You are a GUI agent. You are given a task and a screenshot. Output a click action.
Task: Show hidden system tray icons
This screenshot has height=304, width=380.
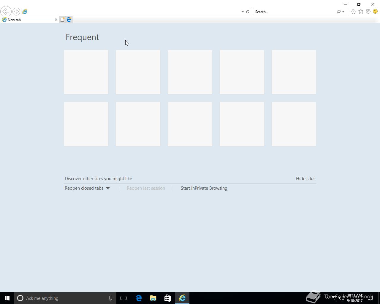point(327,298)
